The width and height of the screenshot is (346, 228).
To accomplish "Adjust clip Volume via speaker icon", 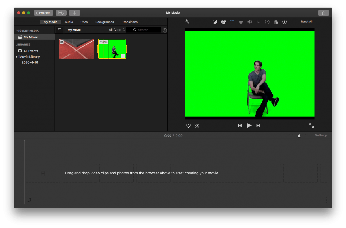I will 249,22.
